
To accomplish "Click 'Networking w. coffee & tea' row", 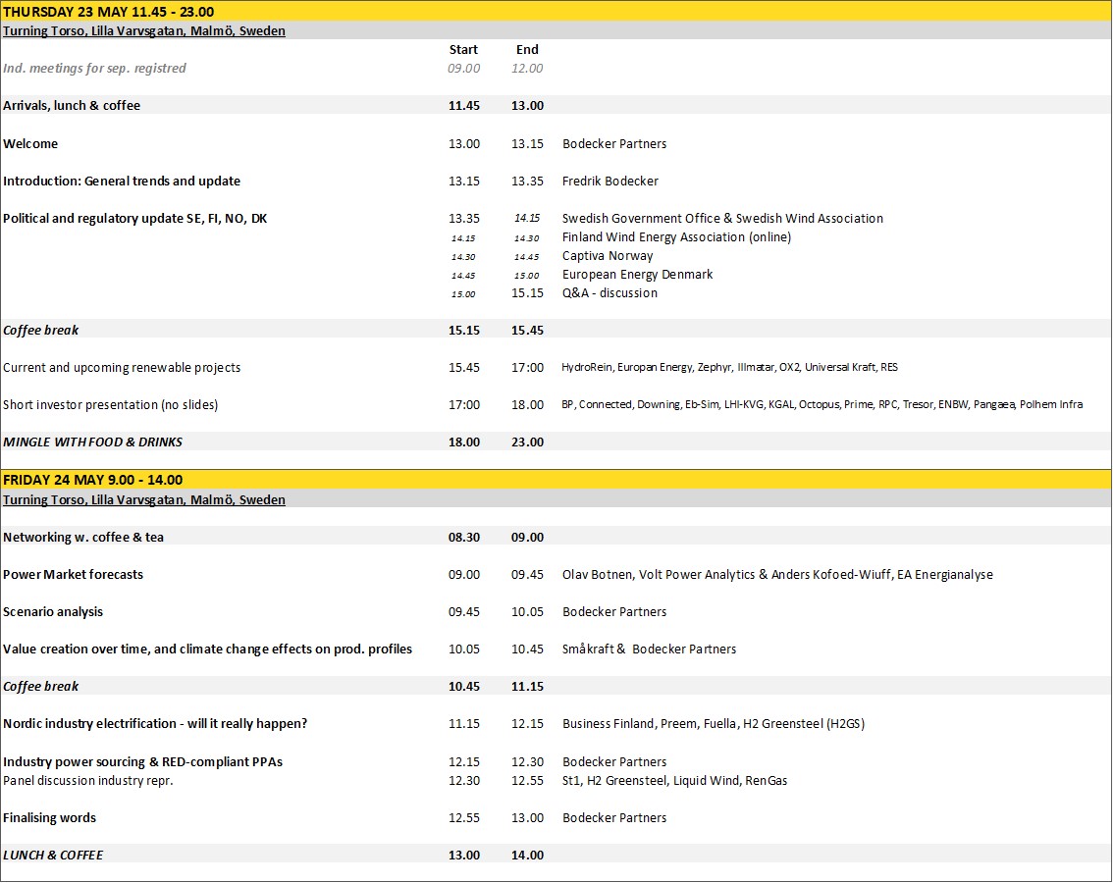I will coord(83,538).
